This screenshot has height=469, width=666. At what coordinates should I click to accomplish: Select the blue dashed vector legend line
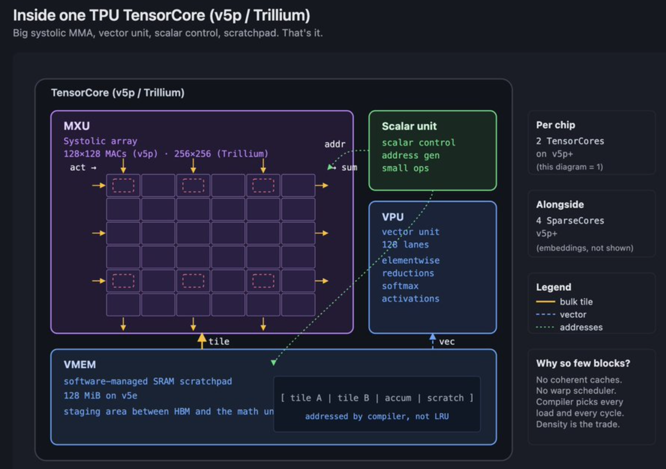(x=545, y=315)
